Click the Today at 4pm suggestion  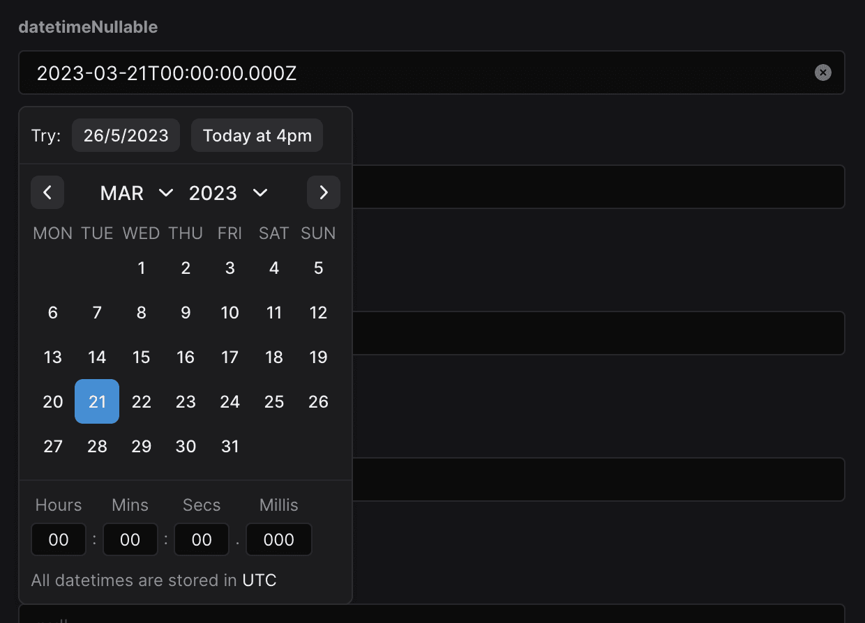pyautogui.click(x=257, y=135)
